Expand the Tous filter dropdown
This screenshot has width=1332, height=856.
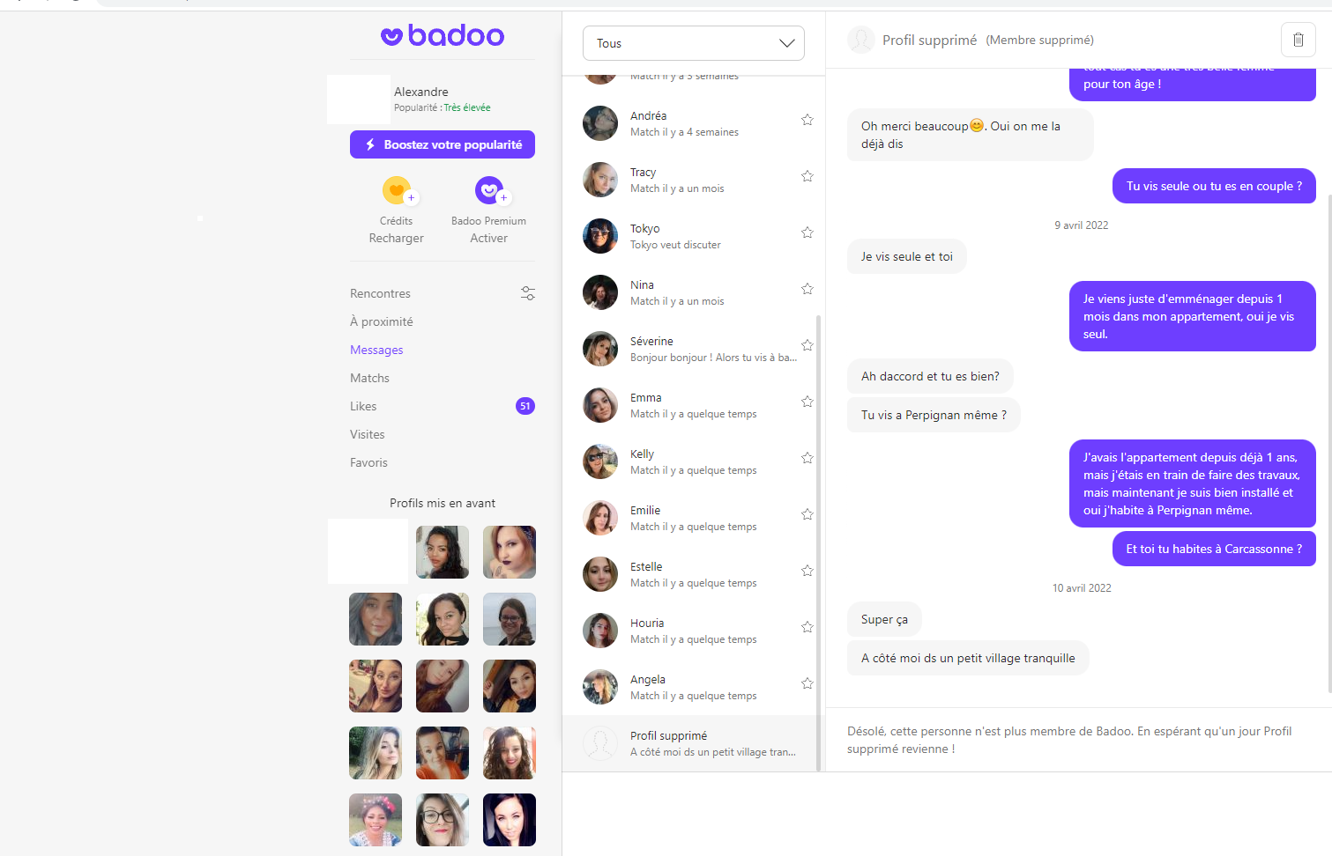[694, 43]
